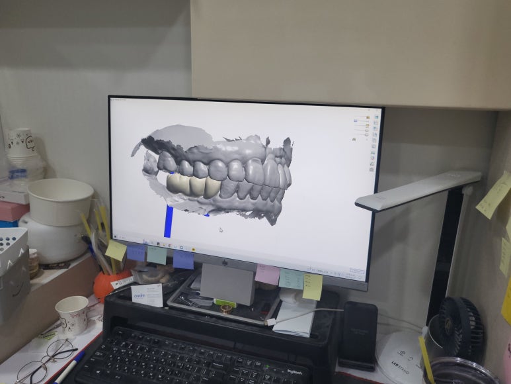Click the topmost icon in the right vertical toolbar

pyautogui.click(x=376, y=117)
